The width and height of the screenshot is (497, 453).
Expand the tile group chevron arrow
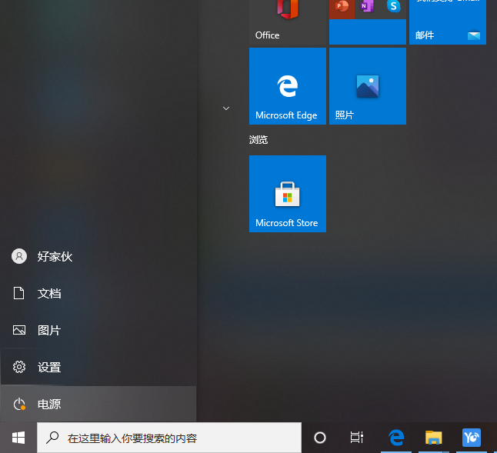coord(226,108)
